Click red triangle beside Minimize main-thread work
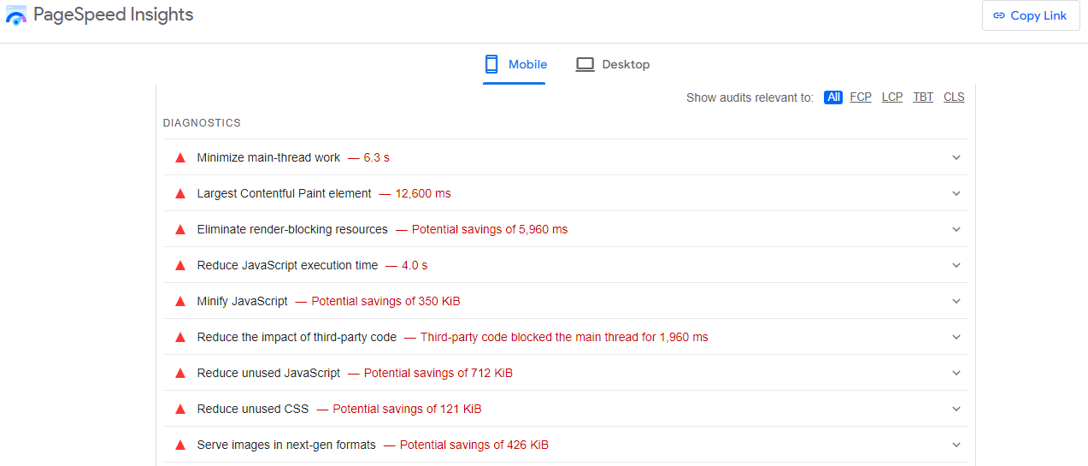The width and height of the screenshot is (1088, 466). [180, 157]
